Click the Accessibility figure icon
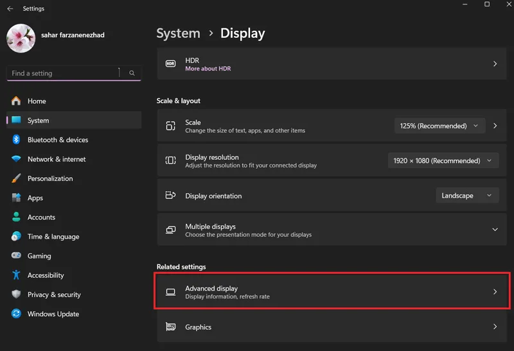The image size is (514, 351). click(16, 275)
